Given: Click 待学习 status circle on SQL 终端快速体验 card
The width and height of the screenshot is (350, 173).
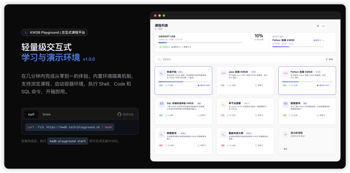Looking at the screenshot, I should 198,115.
